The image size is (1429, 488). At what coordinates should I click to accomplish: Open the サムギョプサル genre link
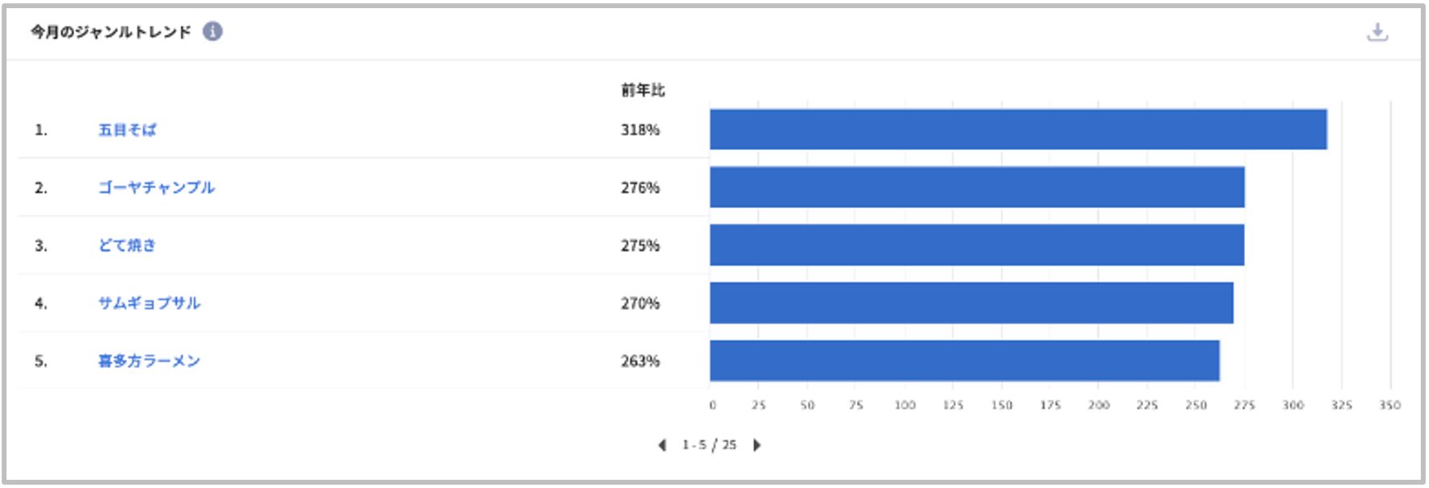(x=149, y=303)
